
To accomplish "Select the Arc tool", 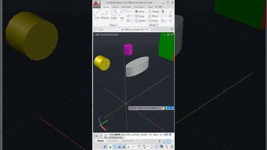I will pyautogui.click(x=122, y=14).
